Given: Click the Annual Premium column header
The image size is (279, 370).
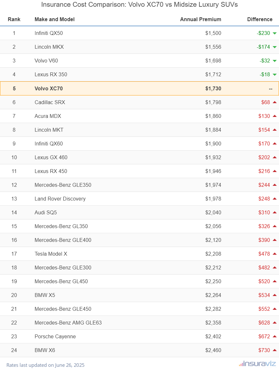Looking at the screenshot, I should click(x=200, y=19).
